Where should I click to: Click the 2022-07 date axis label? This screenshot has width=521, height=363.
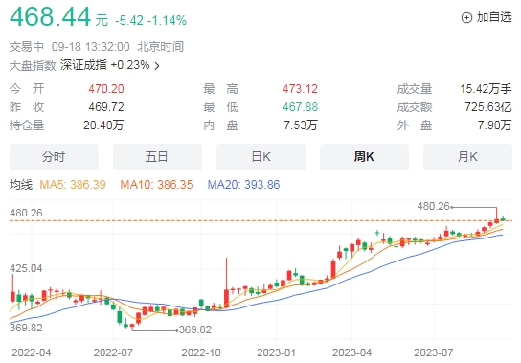(x=113, y=352)
